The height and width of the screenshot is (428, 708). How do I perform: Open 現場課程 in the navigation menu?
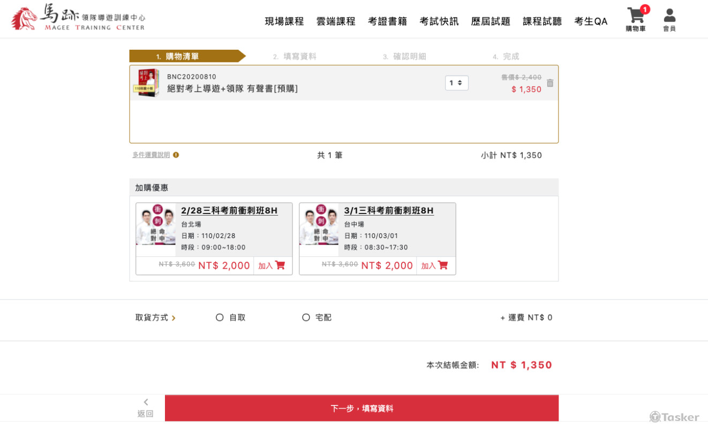click(284, 21)
